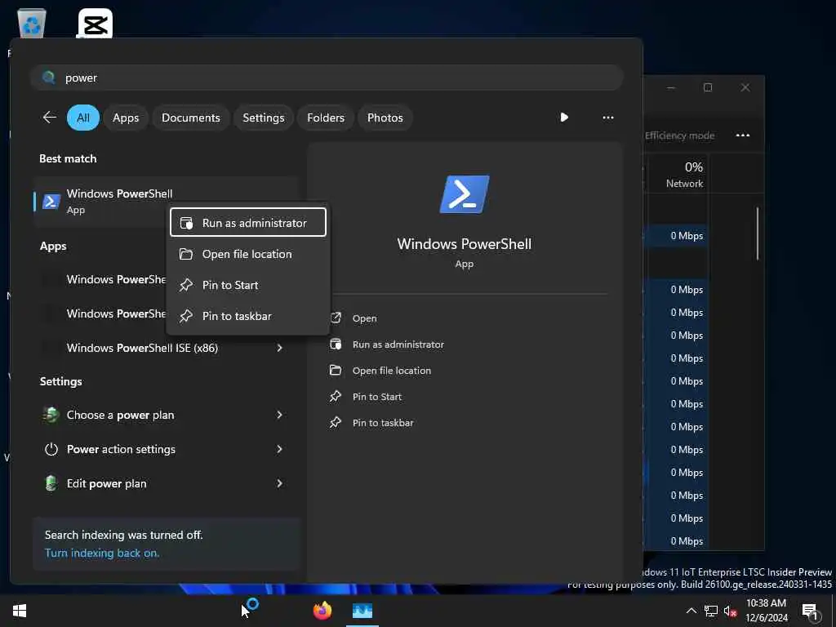Switch to the Documents filter tab
The image size is (836, 627).
pos(191,118)
